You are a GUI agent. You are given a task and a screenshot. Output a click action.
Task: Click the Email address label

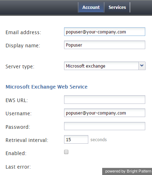pos(23,32)
